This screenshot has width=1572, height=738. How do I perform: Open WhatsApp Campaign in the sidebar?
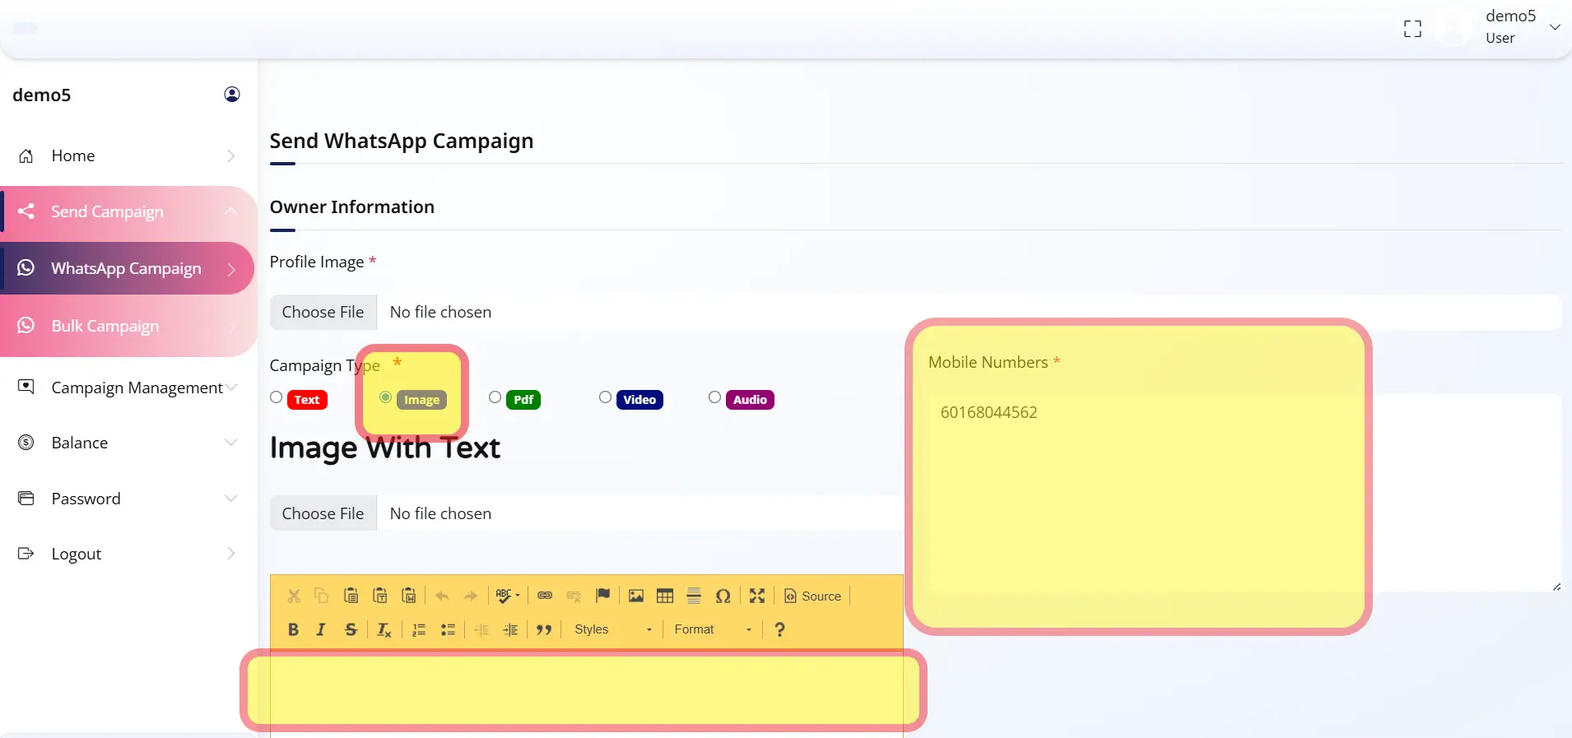pyautogui.click(x=127, y=268)
